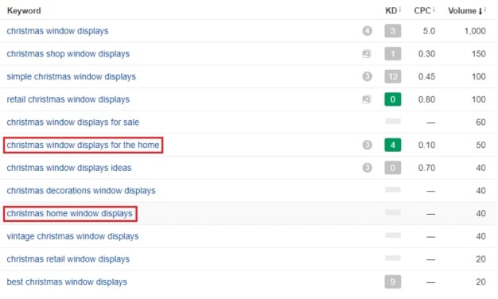Open vintage christmas window displays link

coord(72,236)
